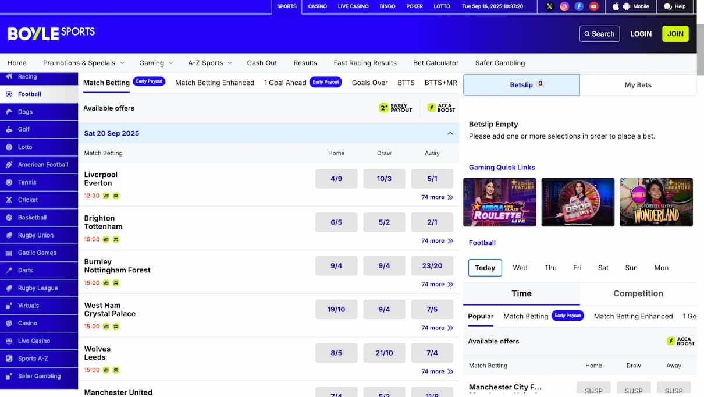Select Racing in the sports sidebar
704x397 pixels.
pos(39,77)
